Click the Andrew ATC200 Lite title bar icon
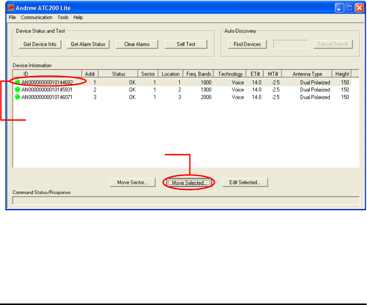Image resolution: width=367 pixels, height=305 pixels. coord(11,8)
